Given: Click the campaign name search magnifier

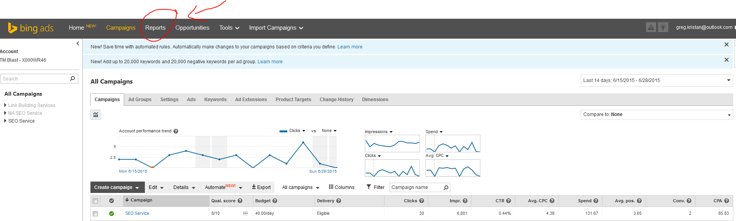Looking at the screenshot, I should pos(446,188).
